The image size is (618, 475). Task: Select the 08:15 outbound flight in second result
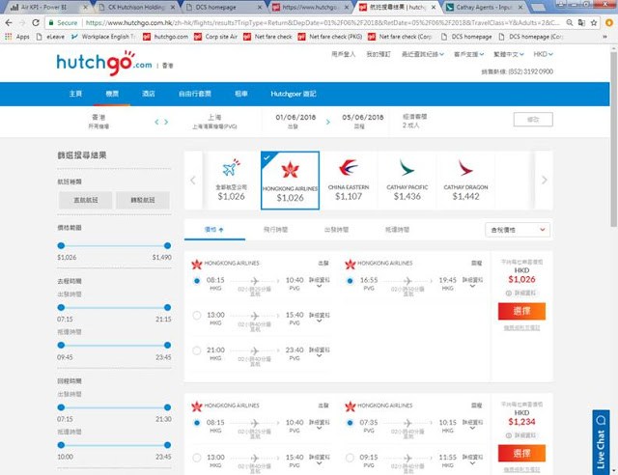[197, 423]
